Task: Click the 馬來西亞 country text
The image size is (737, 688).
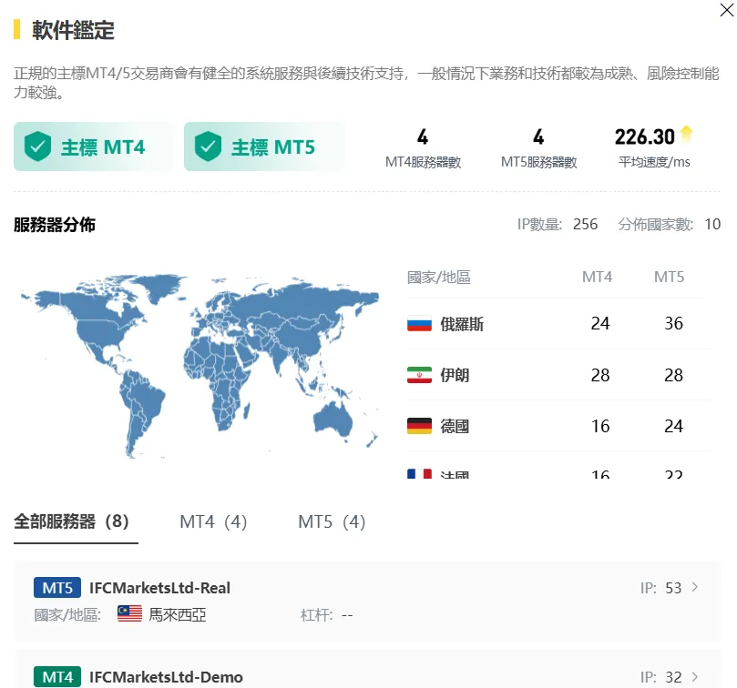Action: [178, 614]
